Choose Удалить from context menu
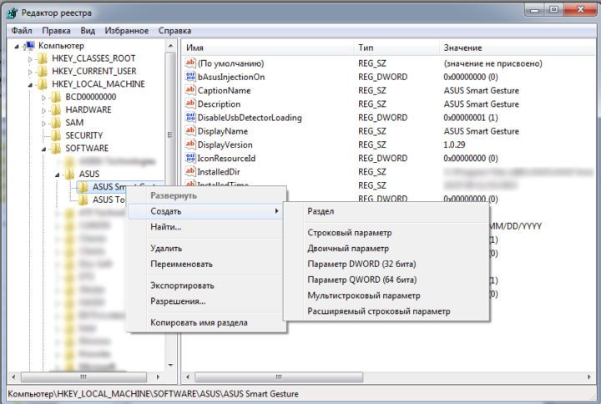Image resolution: width=601 pixels, height=404 pixels. click(207, 249)
